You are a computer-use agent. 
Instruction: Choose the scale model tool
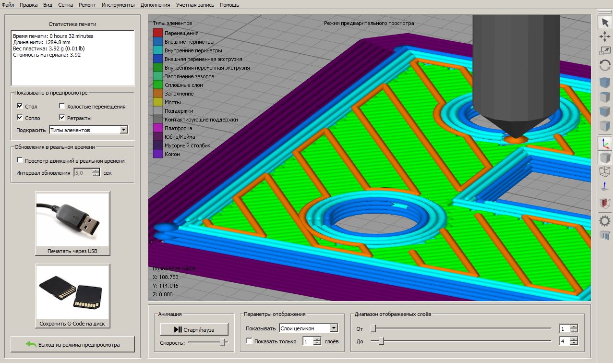605,50
